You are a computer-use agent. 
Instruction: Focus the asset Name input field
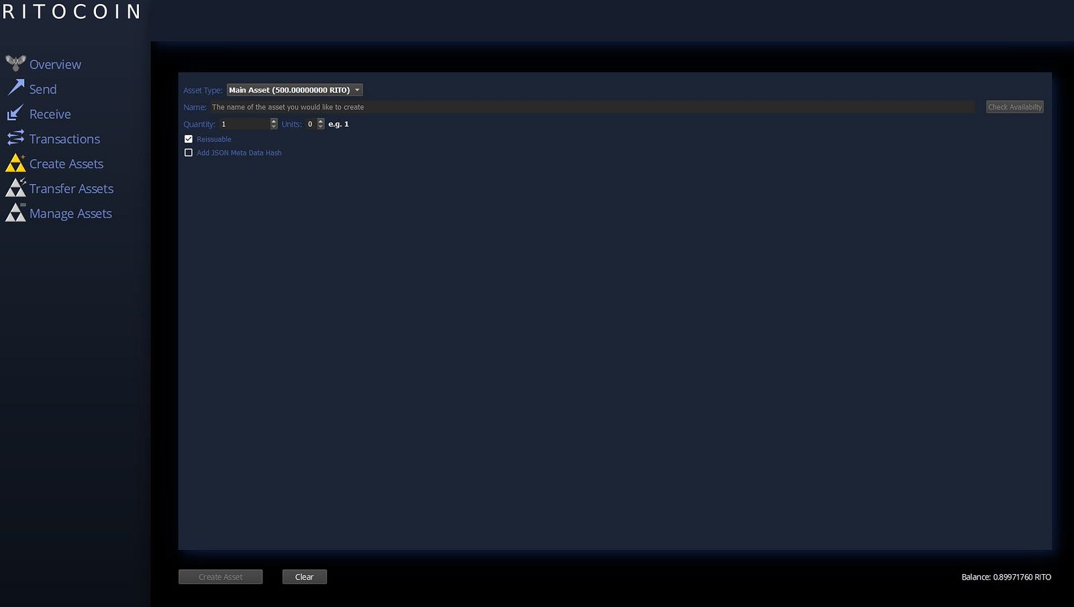tap(592, 107)
